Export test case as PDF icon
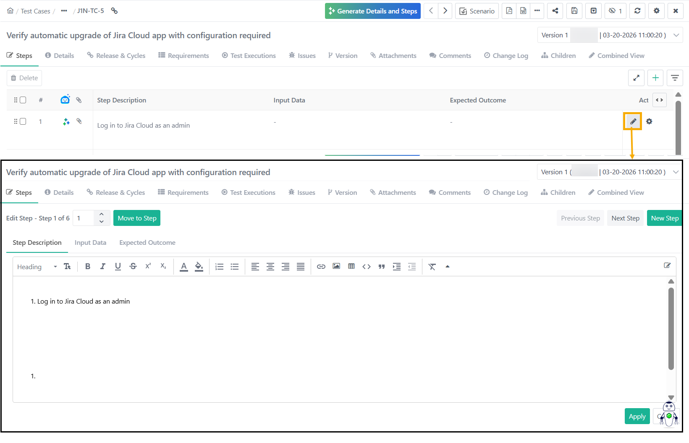Viewport: 689px width, 443px height. (x=509, y=11)
